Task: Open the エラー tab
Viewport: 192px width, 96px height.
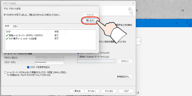Action: click(x=15, y=26)
